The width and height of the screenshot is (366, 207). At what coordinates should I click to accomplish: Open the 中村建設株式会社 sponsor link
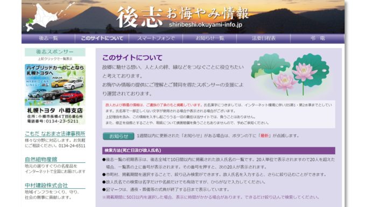[x=46, y=185]
